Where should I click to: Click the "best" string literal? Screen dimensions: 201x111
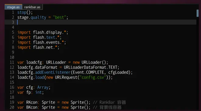pos(59,17)
